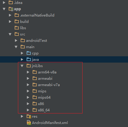Select the x86_64 label
The height and width of the screenshot is (127, 128).
coord(44,110)
